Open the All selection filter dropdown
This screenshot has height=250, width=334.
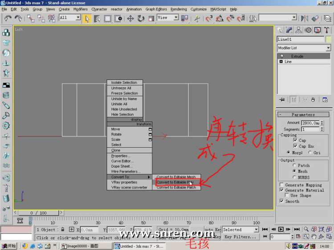(69, 18)
